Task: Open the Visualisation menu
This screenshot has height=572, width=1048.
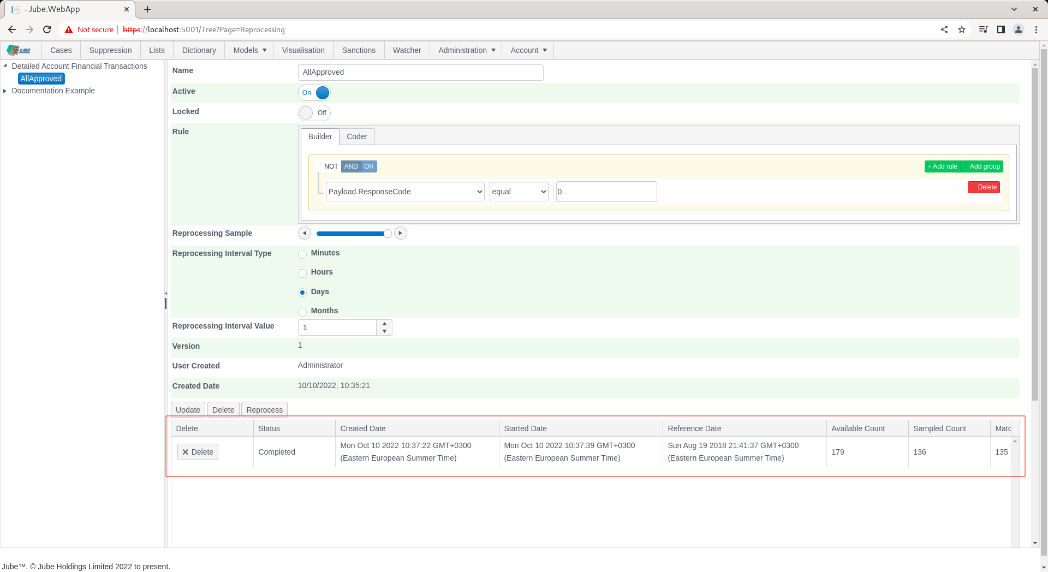Action: (x=303, y=50)
